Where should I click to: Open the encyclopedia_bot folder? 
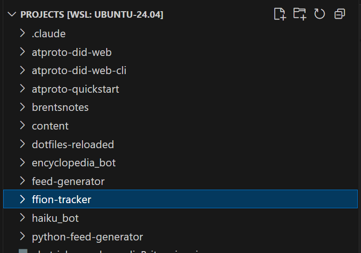click(74, 163)
